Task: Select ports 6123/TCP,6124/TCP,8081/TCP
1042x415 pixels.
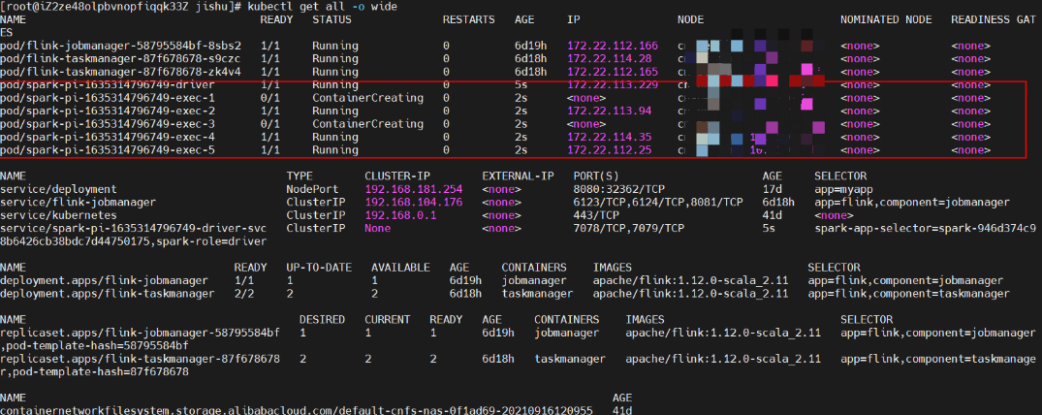Action: 658,203
